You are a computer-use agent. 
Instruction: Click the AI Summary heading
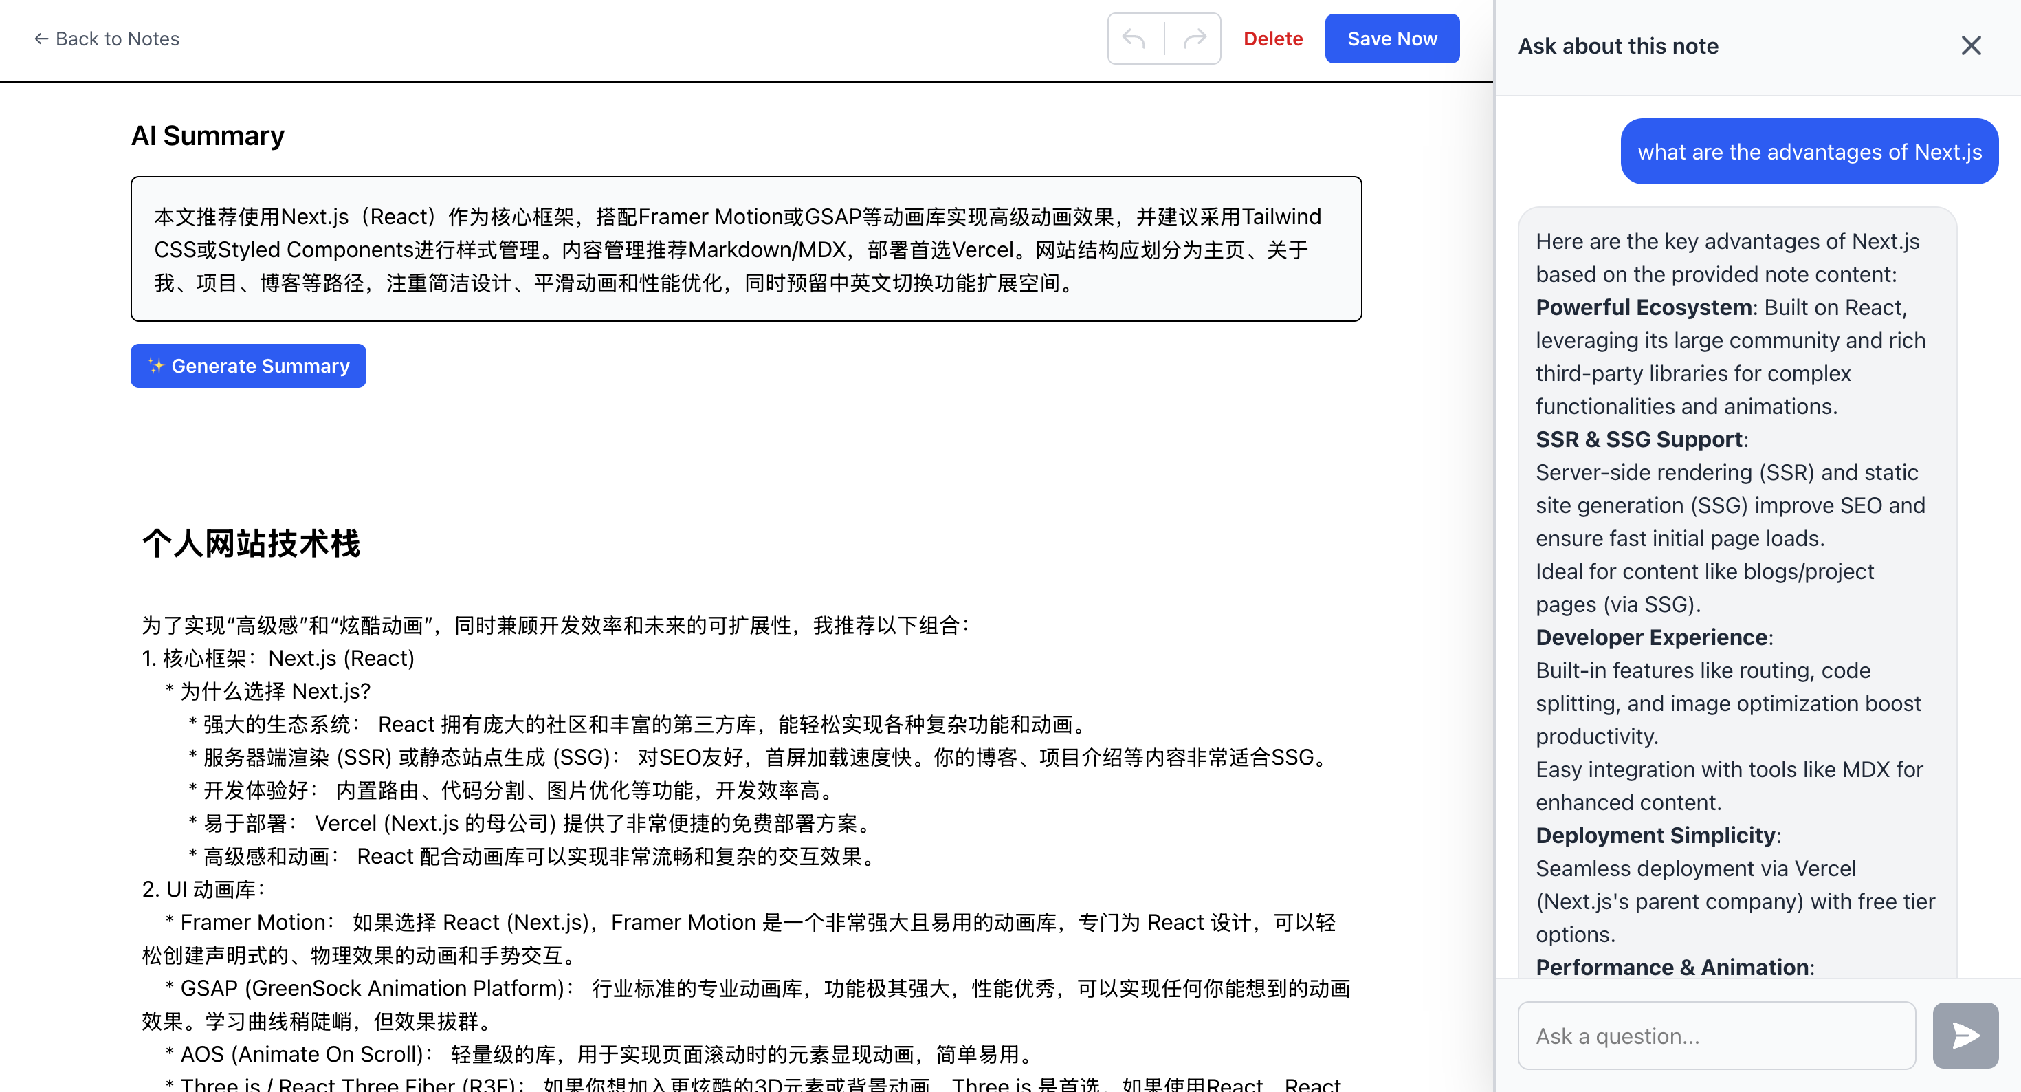point(207,136)
